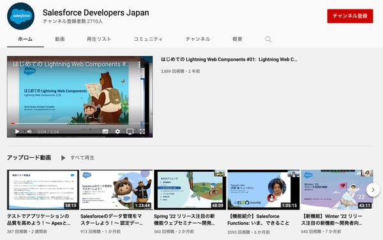This screenshot has width=383, height=240.
Task: Cast the video with the AirPlay icon
Action: click(130, 131)
